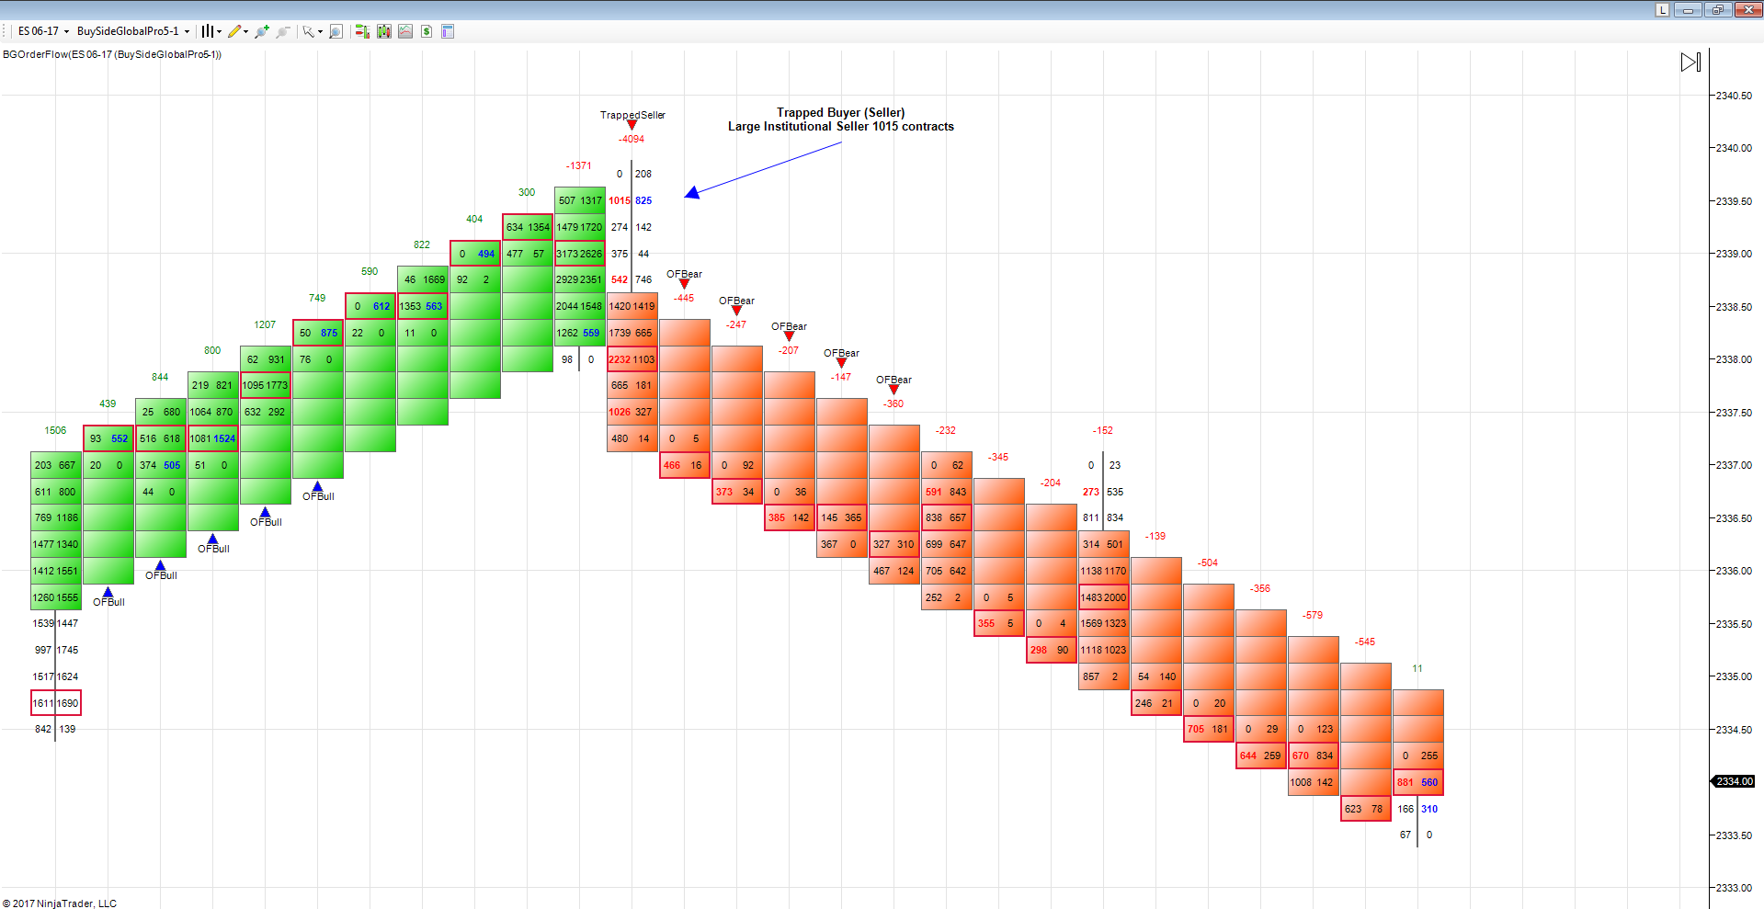Click the -4094 delta value
Image resolution: width=1764 pixels, height=909 pixels.
pos(632,139)
